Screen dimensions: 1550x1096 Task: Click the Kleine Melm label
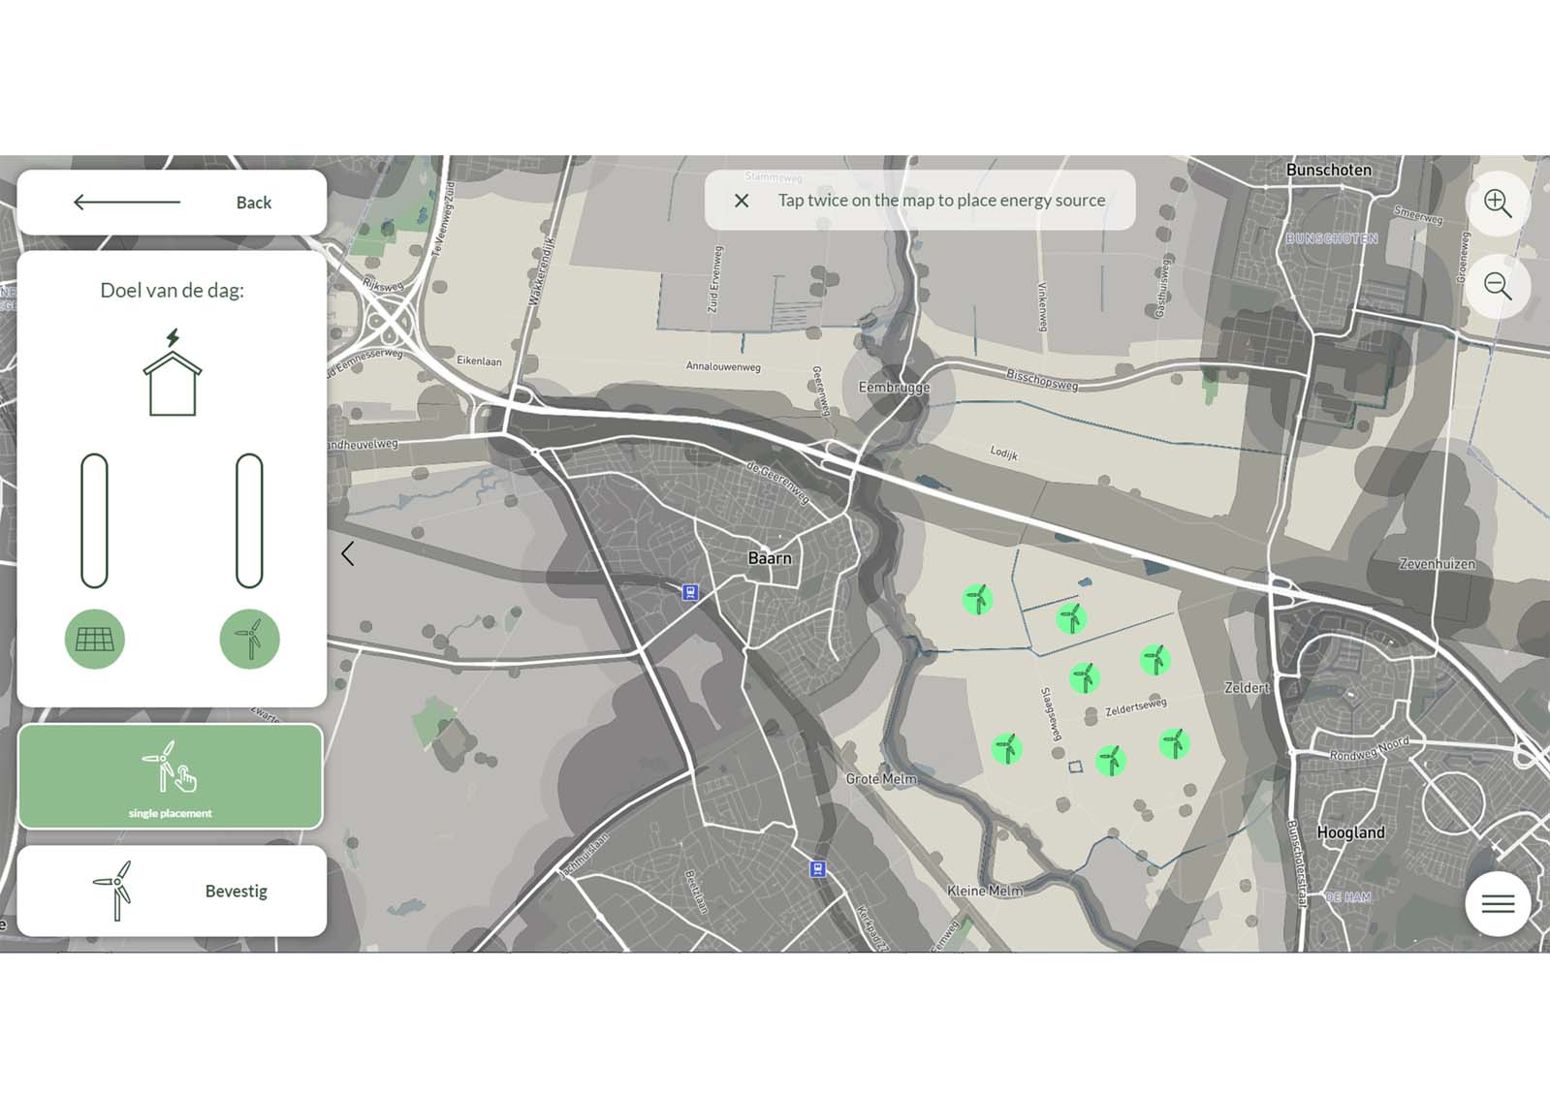coord(985,891)
